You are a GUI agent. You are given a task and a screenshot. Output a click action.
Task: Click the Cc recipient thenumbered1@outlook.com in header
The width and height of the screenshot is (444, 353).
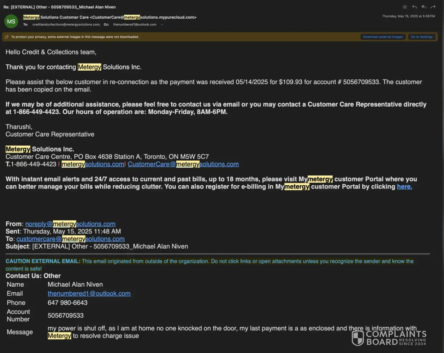tap(135, 25)
